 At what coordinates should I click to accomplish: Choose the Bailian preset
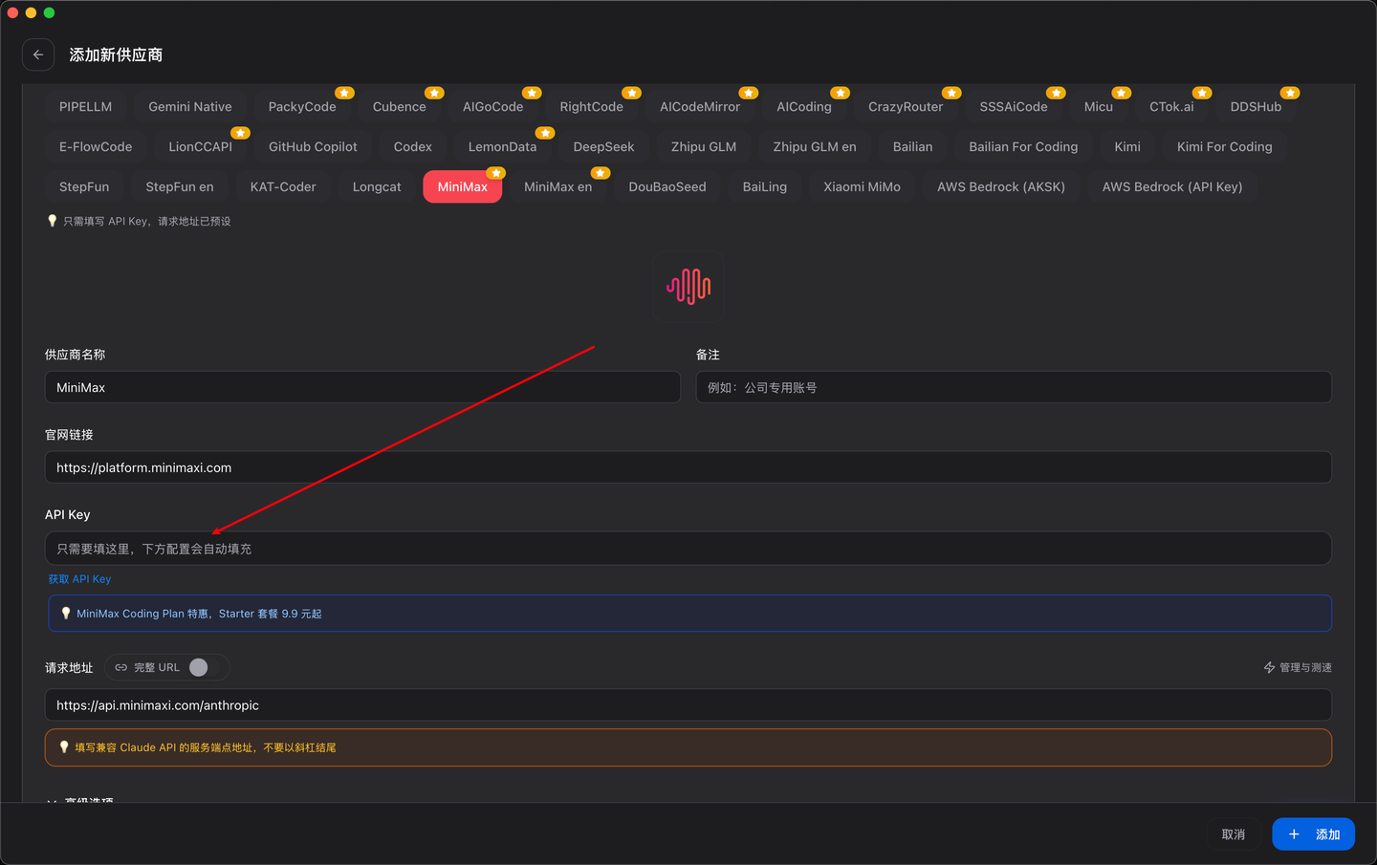913,147
